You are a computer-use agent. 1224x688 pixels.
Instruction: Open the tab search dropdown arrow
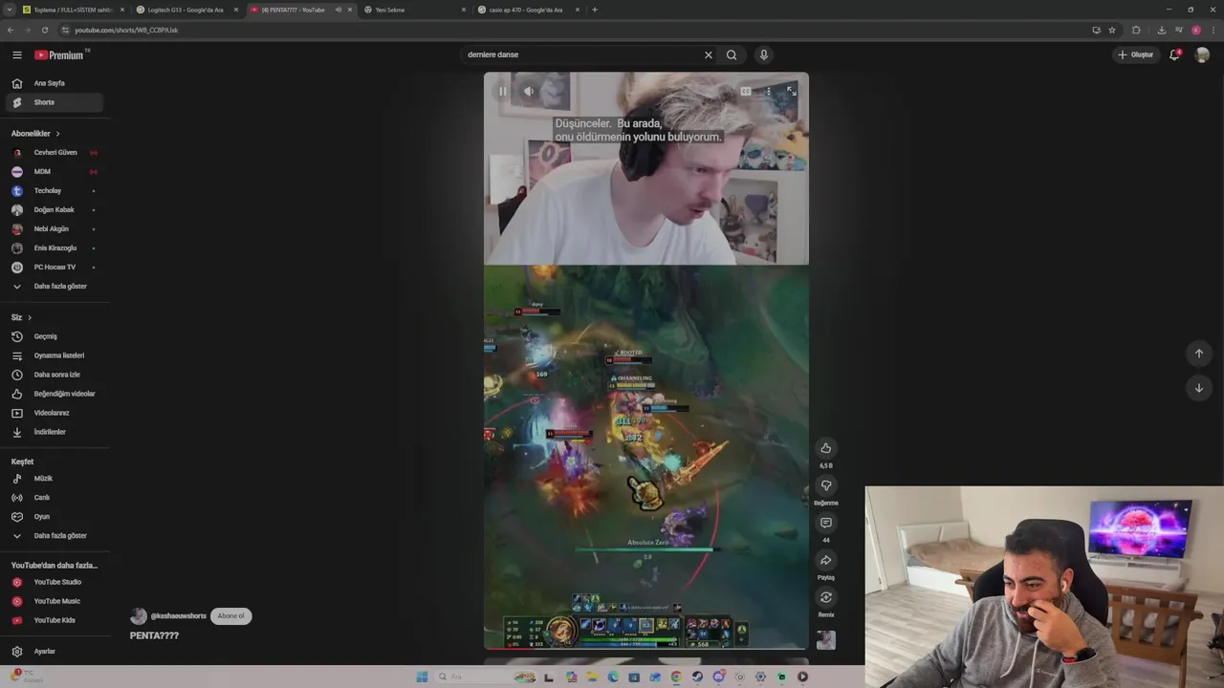[9, 10]
